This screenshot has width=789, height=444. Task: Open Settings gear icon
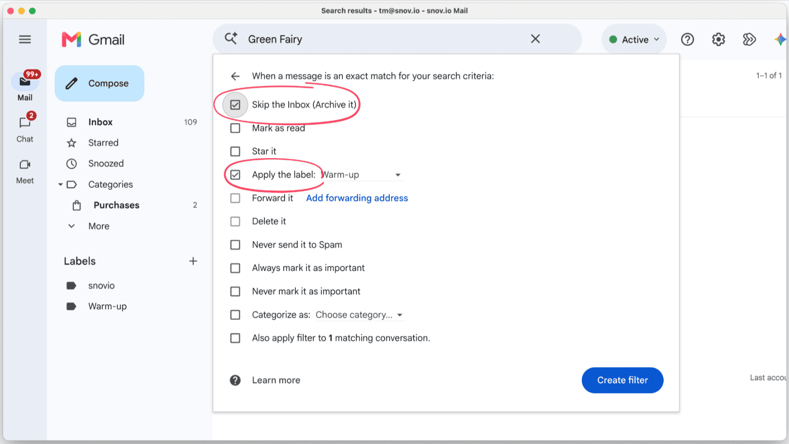718,40
